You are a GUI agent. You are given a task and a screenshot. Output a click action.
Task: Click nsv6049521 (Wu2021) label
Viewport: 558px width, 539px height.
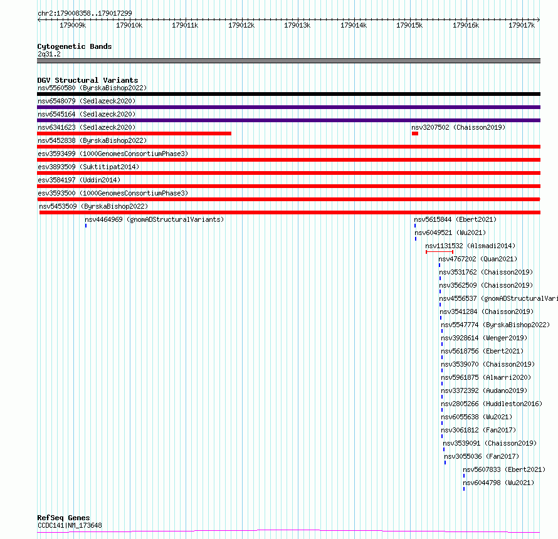coord(450,233)
